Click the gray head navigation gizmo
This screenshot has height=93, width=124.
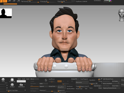(x=121, y=15)
